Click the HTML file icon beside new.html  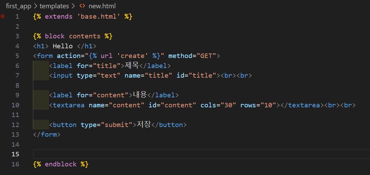click(x=82, y=6)
